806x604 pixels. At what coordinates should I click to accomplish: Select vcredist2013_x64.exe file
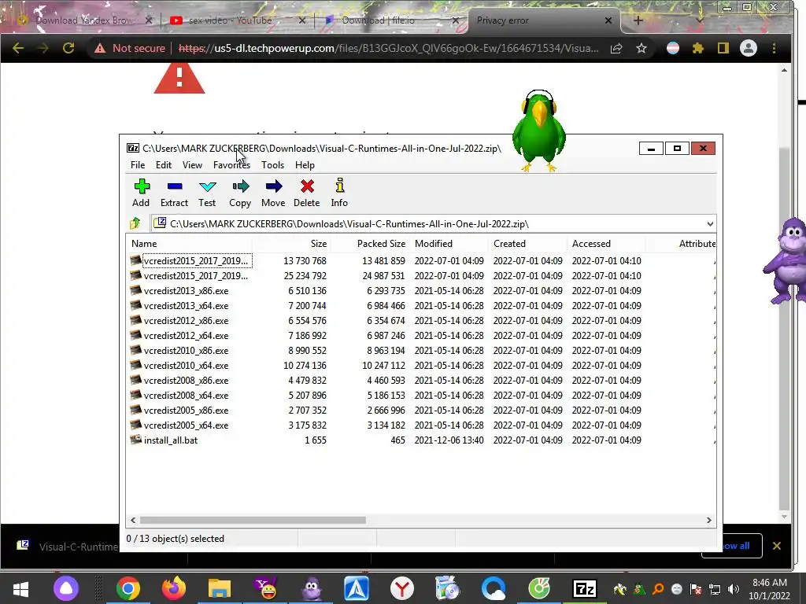[x=186, y=306]
